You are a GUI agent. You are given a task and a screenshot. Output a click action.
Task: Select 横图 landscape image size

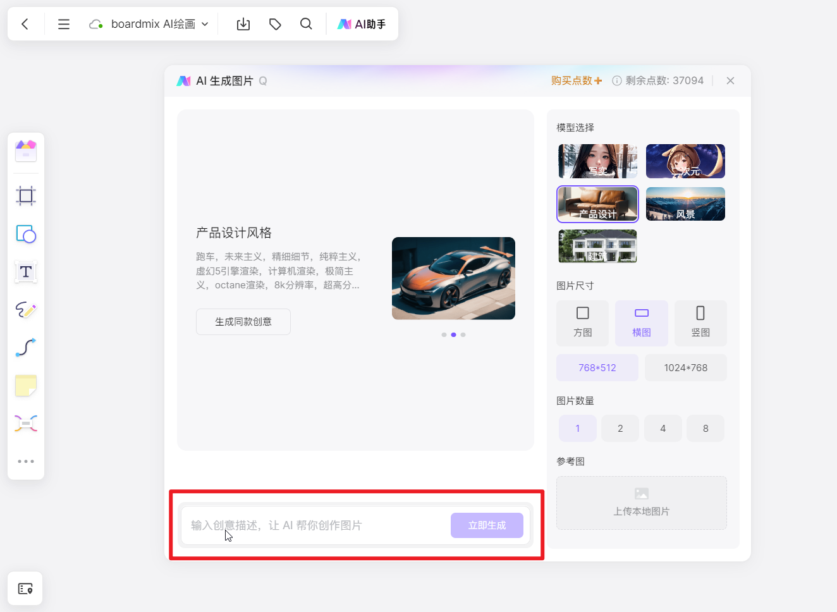click(642, 323)
